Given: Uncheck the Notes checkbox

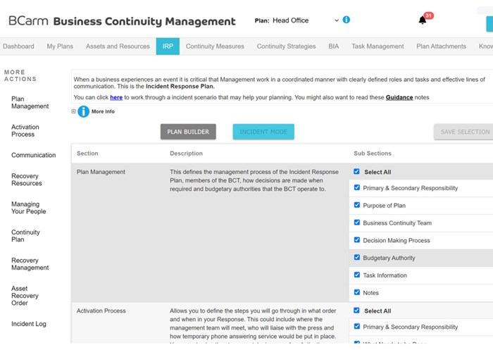Looking at the screenshot, I should pos(357,292).
